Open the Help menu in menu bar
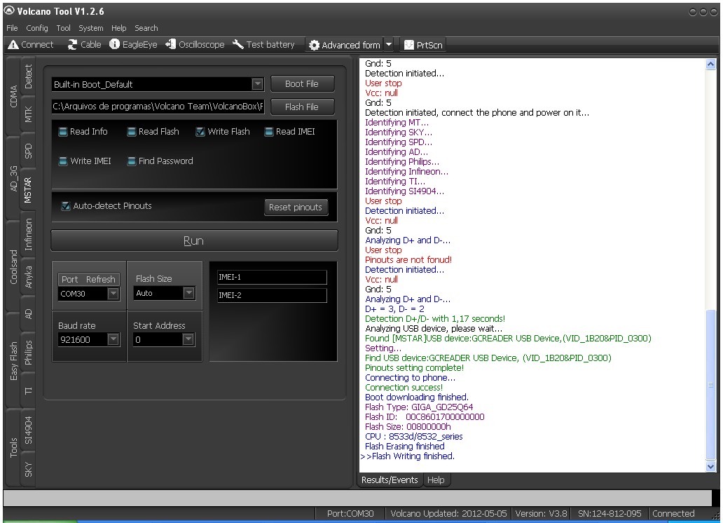 point(119,28)
